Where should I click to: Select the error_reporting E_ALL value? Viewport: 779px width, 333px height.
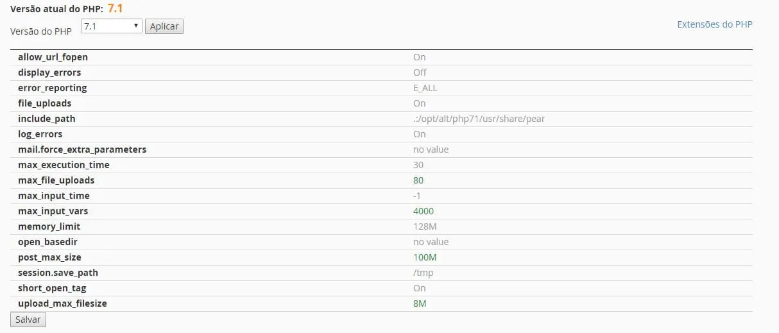coord(425,88)
